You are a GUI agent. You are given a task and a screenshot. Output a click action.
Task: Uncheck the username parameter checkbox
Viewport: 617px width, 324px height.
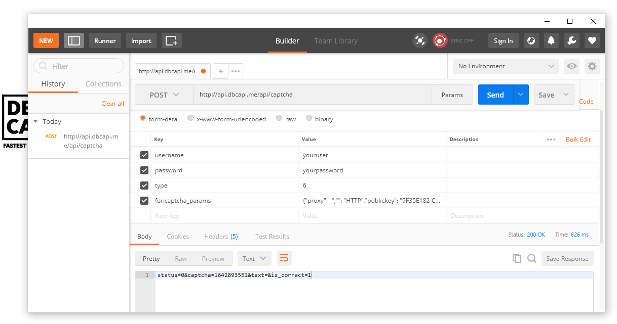[x=144, y=155]
